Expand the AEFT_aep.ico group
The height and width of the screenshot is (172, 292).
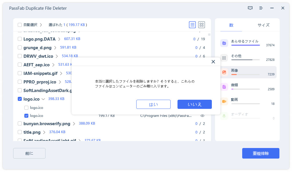click(54, 65)
